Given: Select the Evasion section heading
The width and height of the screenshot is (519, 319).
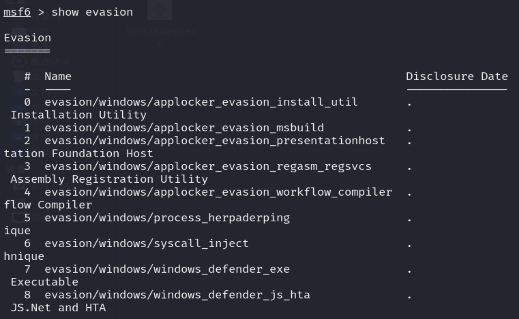Looking at the screenshot, I should (27, 38).
